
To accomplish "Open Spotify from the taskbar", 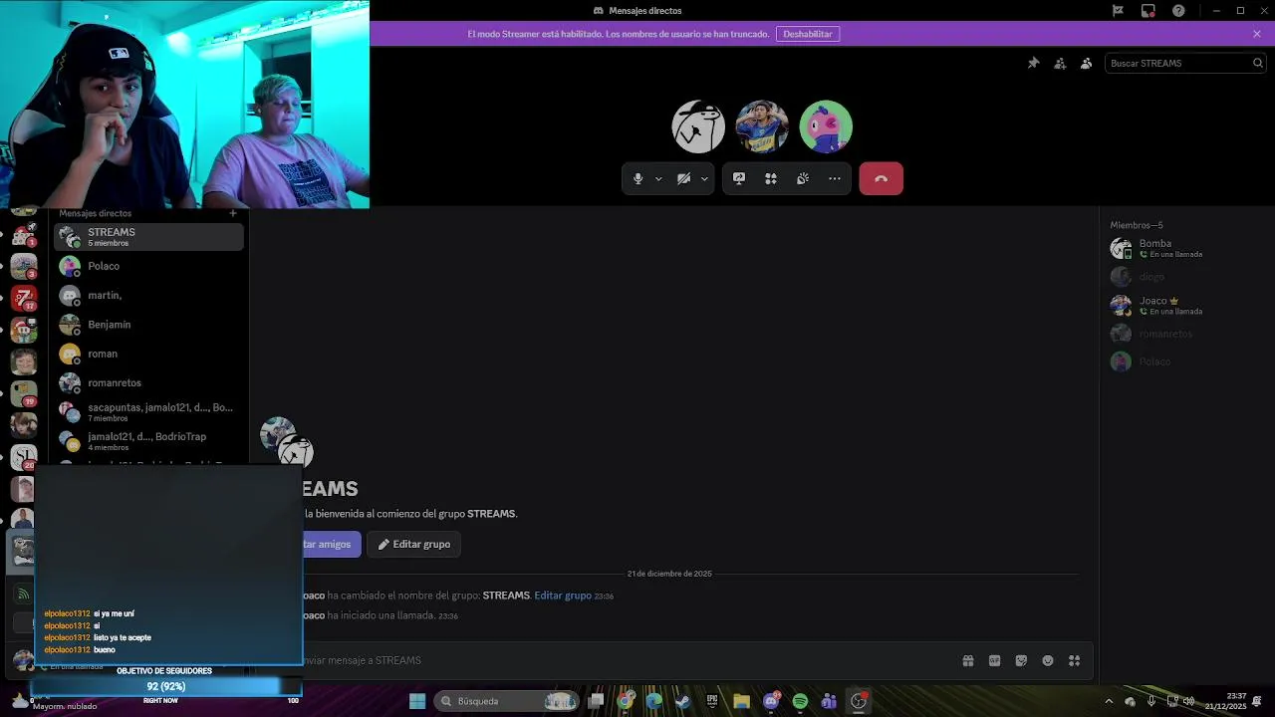I will pyautogui.click(x=800, y=701).
